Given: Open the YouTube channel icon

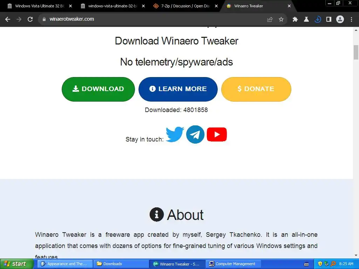Looking at the screenshot, I should pyautogui.click(x=217, y=134).
